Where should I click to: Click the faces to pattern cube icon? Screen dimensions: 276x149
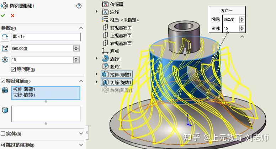(x=5, y=110)
